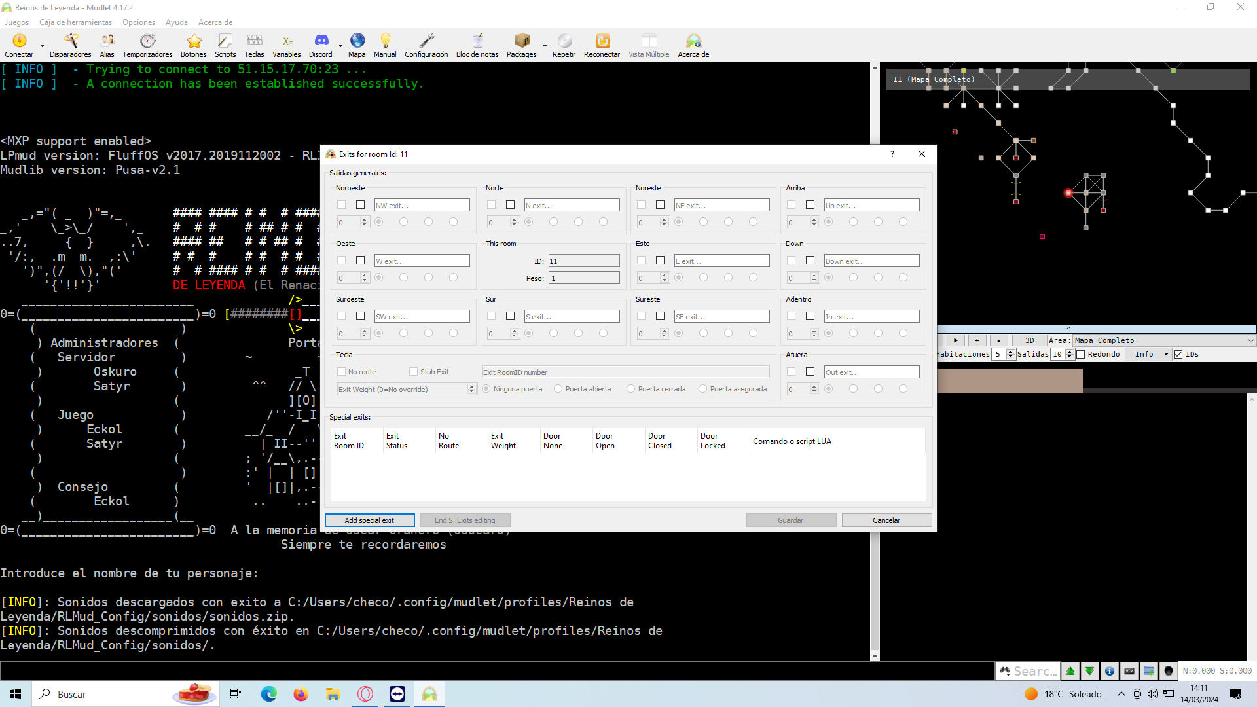Toggle the Mapa globe icon
Image resolution: width=1257 pixels, height=707 pixels.
click(357, 45)
